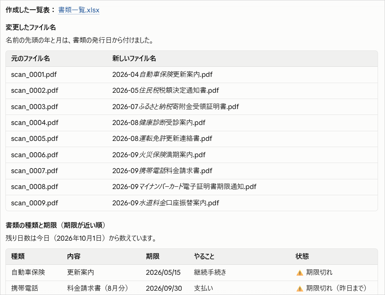Select the scan_0002.pdf cell
Screen dimensions: 385x295
point(35,91)
